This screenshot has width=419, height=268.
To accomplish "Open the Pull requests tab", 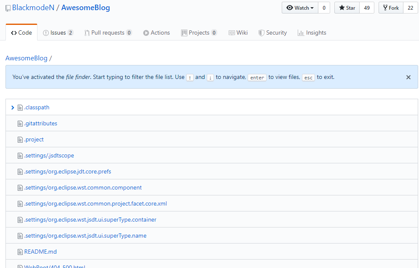I will (108, 32).
